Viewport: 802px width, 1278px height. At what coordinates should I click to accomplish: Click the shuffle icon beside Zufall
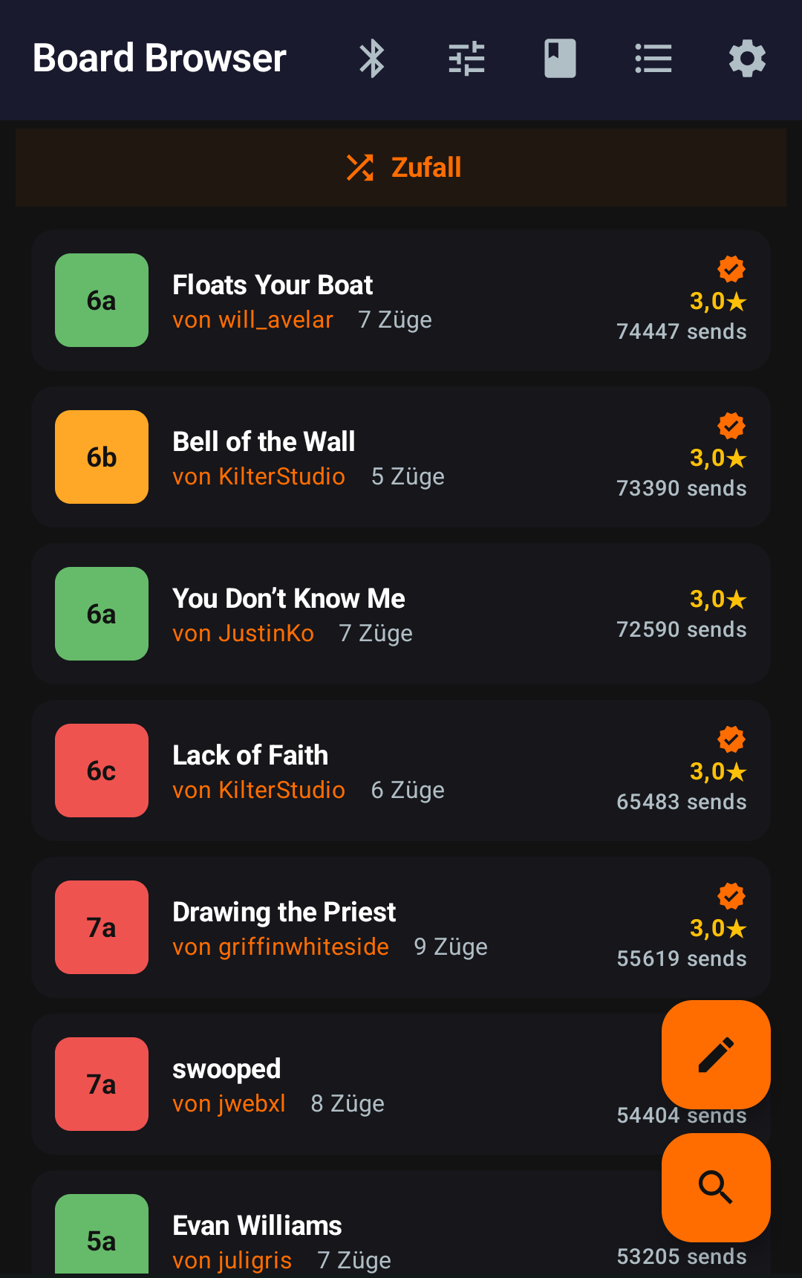[360, 168]
